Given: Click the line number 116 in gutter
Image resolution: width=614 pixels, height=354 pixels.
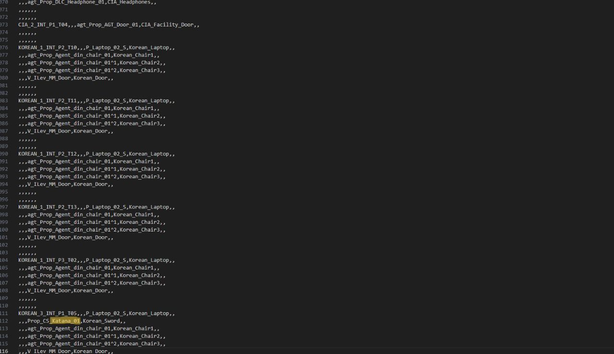Looking at the screenshot, I should pos(4,352).
